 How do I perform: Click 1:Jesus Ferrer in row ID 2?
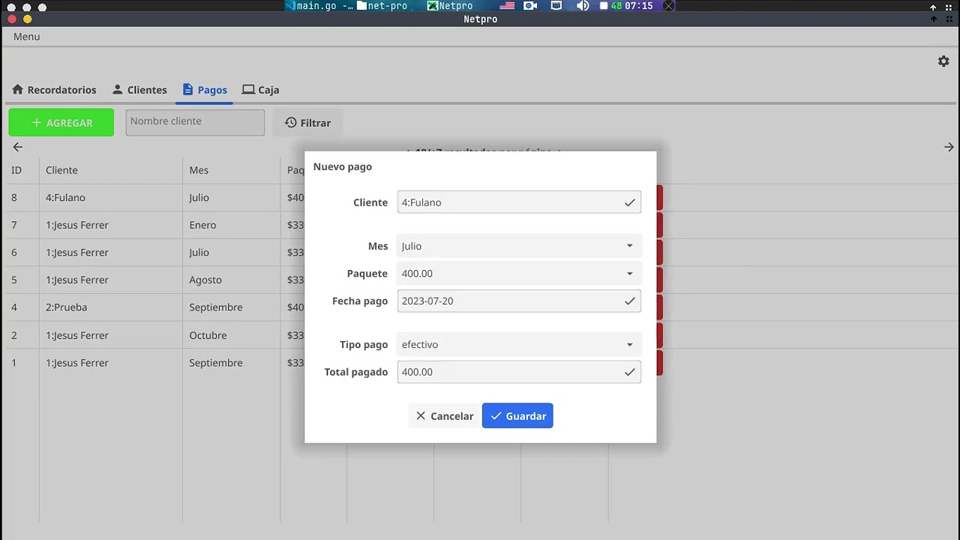77,335
